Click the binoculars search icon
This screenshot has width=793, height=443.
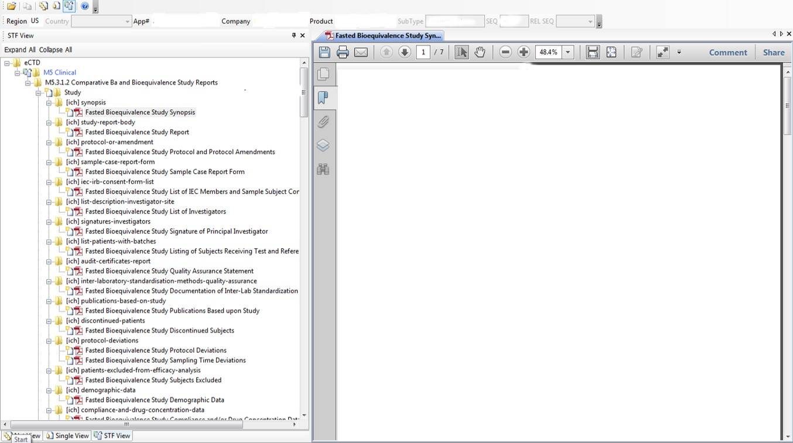323,170
